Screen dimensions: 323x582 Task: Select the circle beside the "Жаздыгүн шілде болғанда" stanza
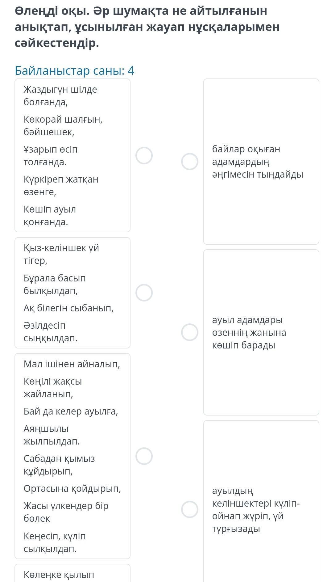144,155
